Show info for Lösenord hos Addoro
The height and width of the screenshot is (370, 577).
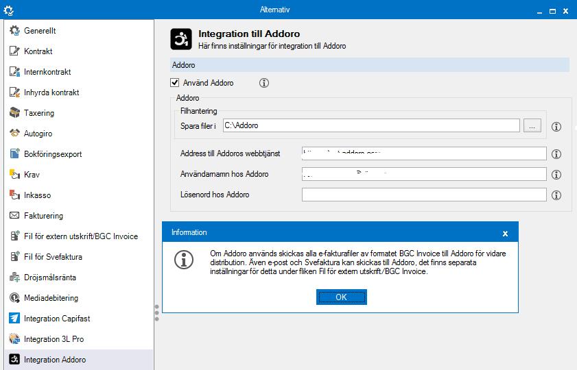(556, 195)
